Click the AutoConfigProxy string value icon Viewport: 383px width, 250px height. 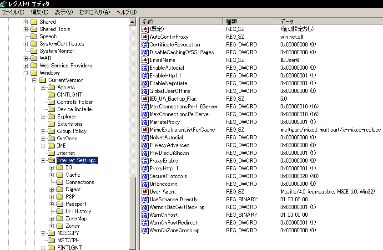point(145,37)
